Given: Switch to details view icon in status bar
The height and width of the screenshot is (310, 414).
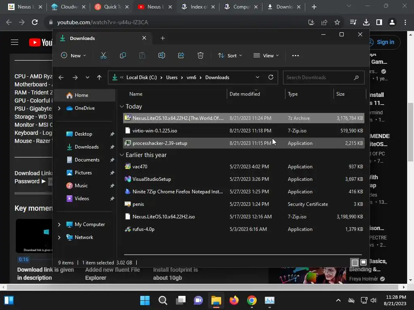Looking at the screenshot, I should click(355, 262).
